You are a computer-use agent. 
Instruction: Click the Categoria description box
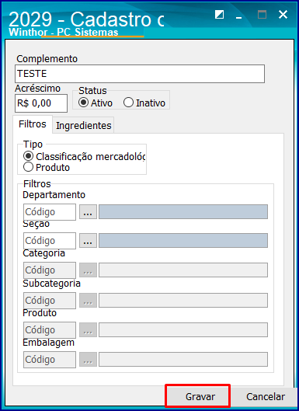[x=183, y=270]
